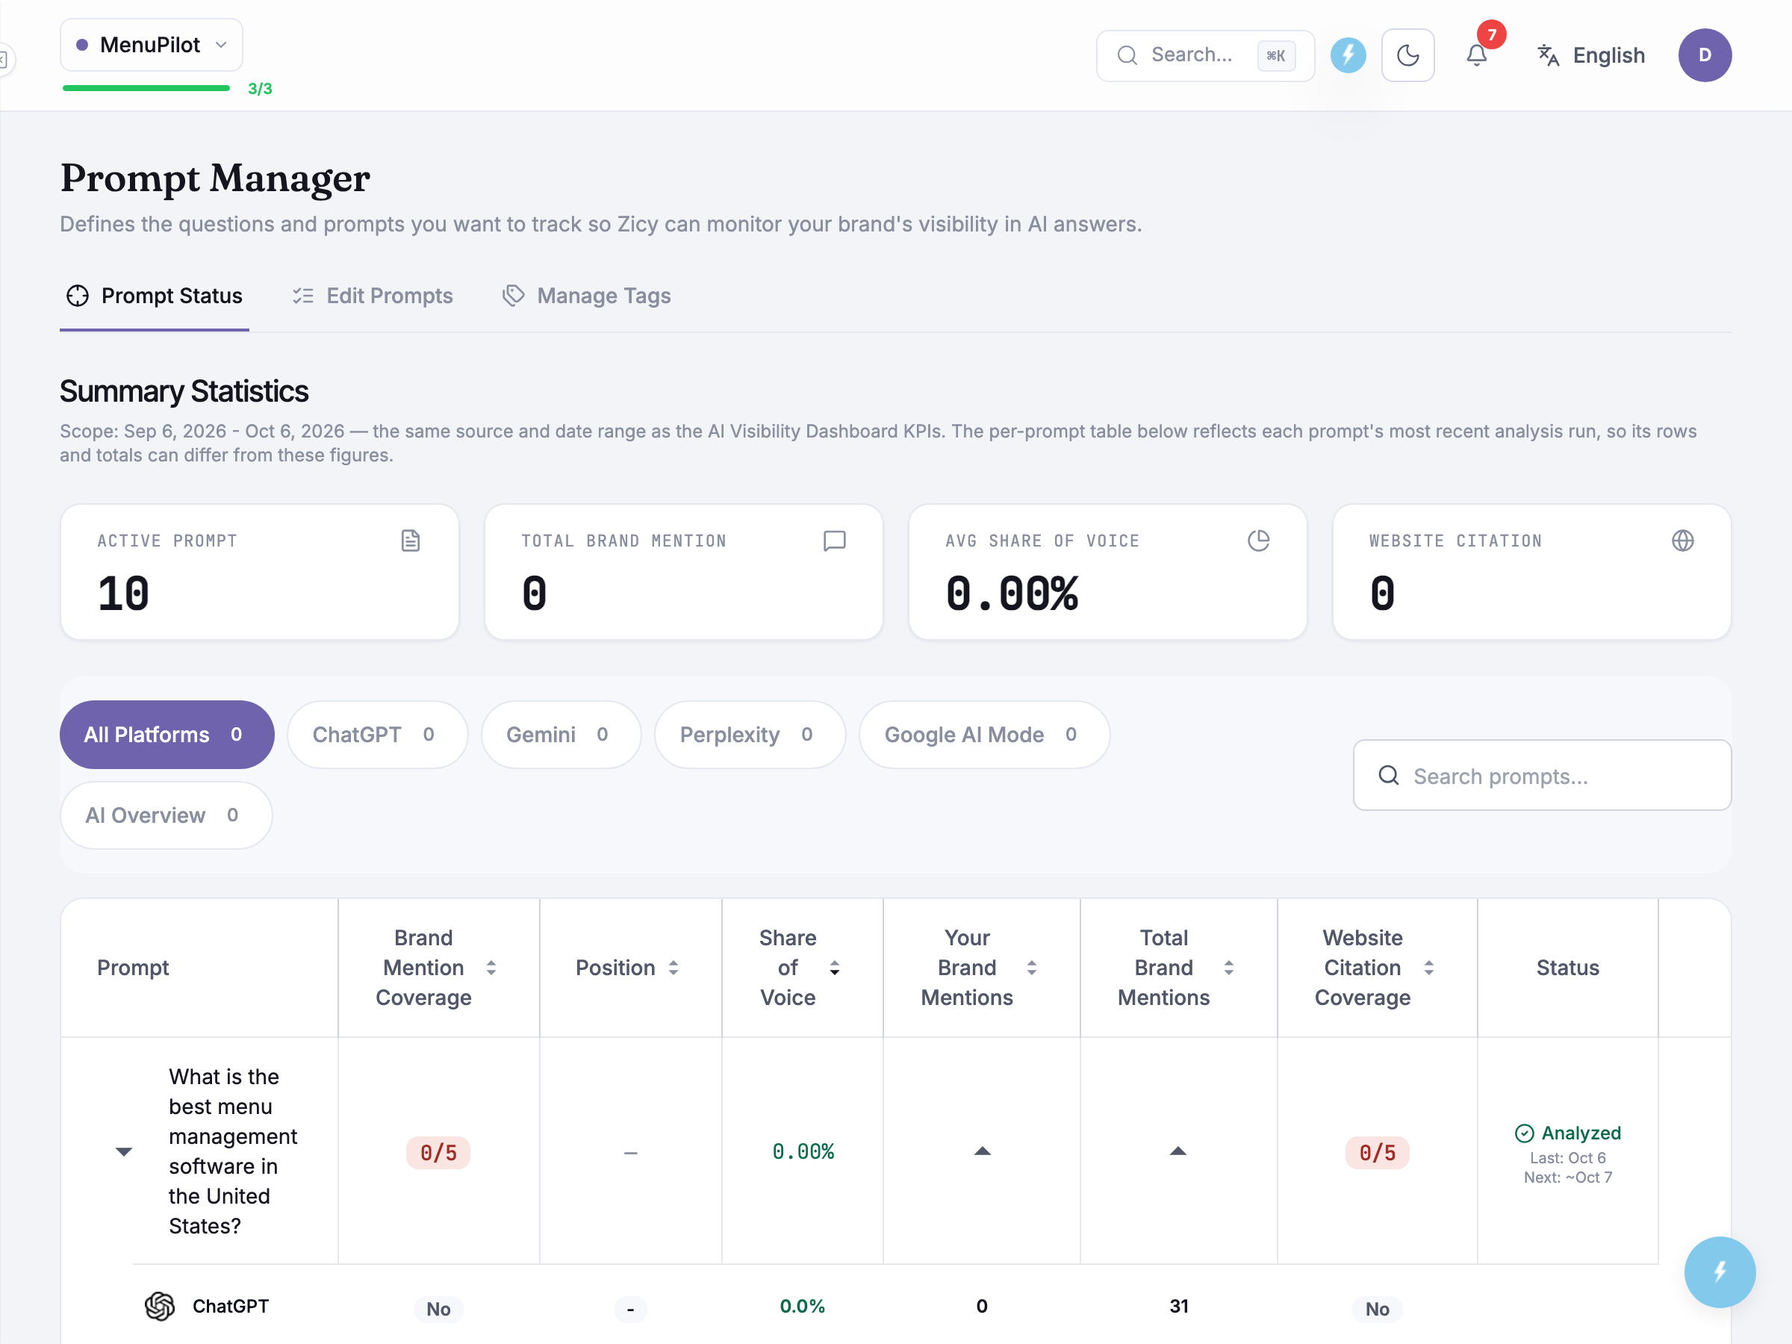The width and height of the screenshot is (1792, 1344).
Task: Click the Website Citation globe icon
Action: 1683,541
